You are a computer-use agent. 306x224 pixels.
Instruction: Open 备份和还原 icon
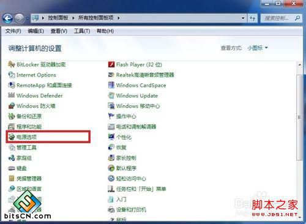tap(12, 116)
